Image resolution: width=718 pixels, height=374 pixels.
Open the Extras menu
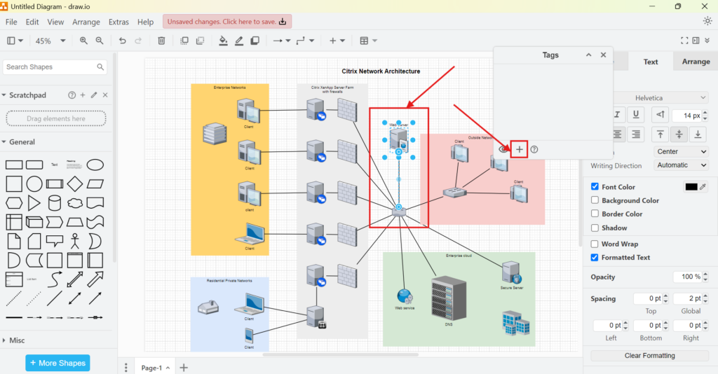[x=118, y=22]
